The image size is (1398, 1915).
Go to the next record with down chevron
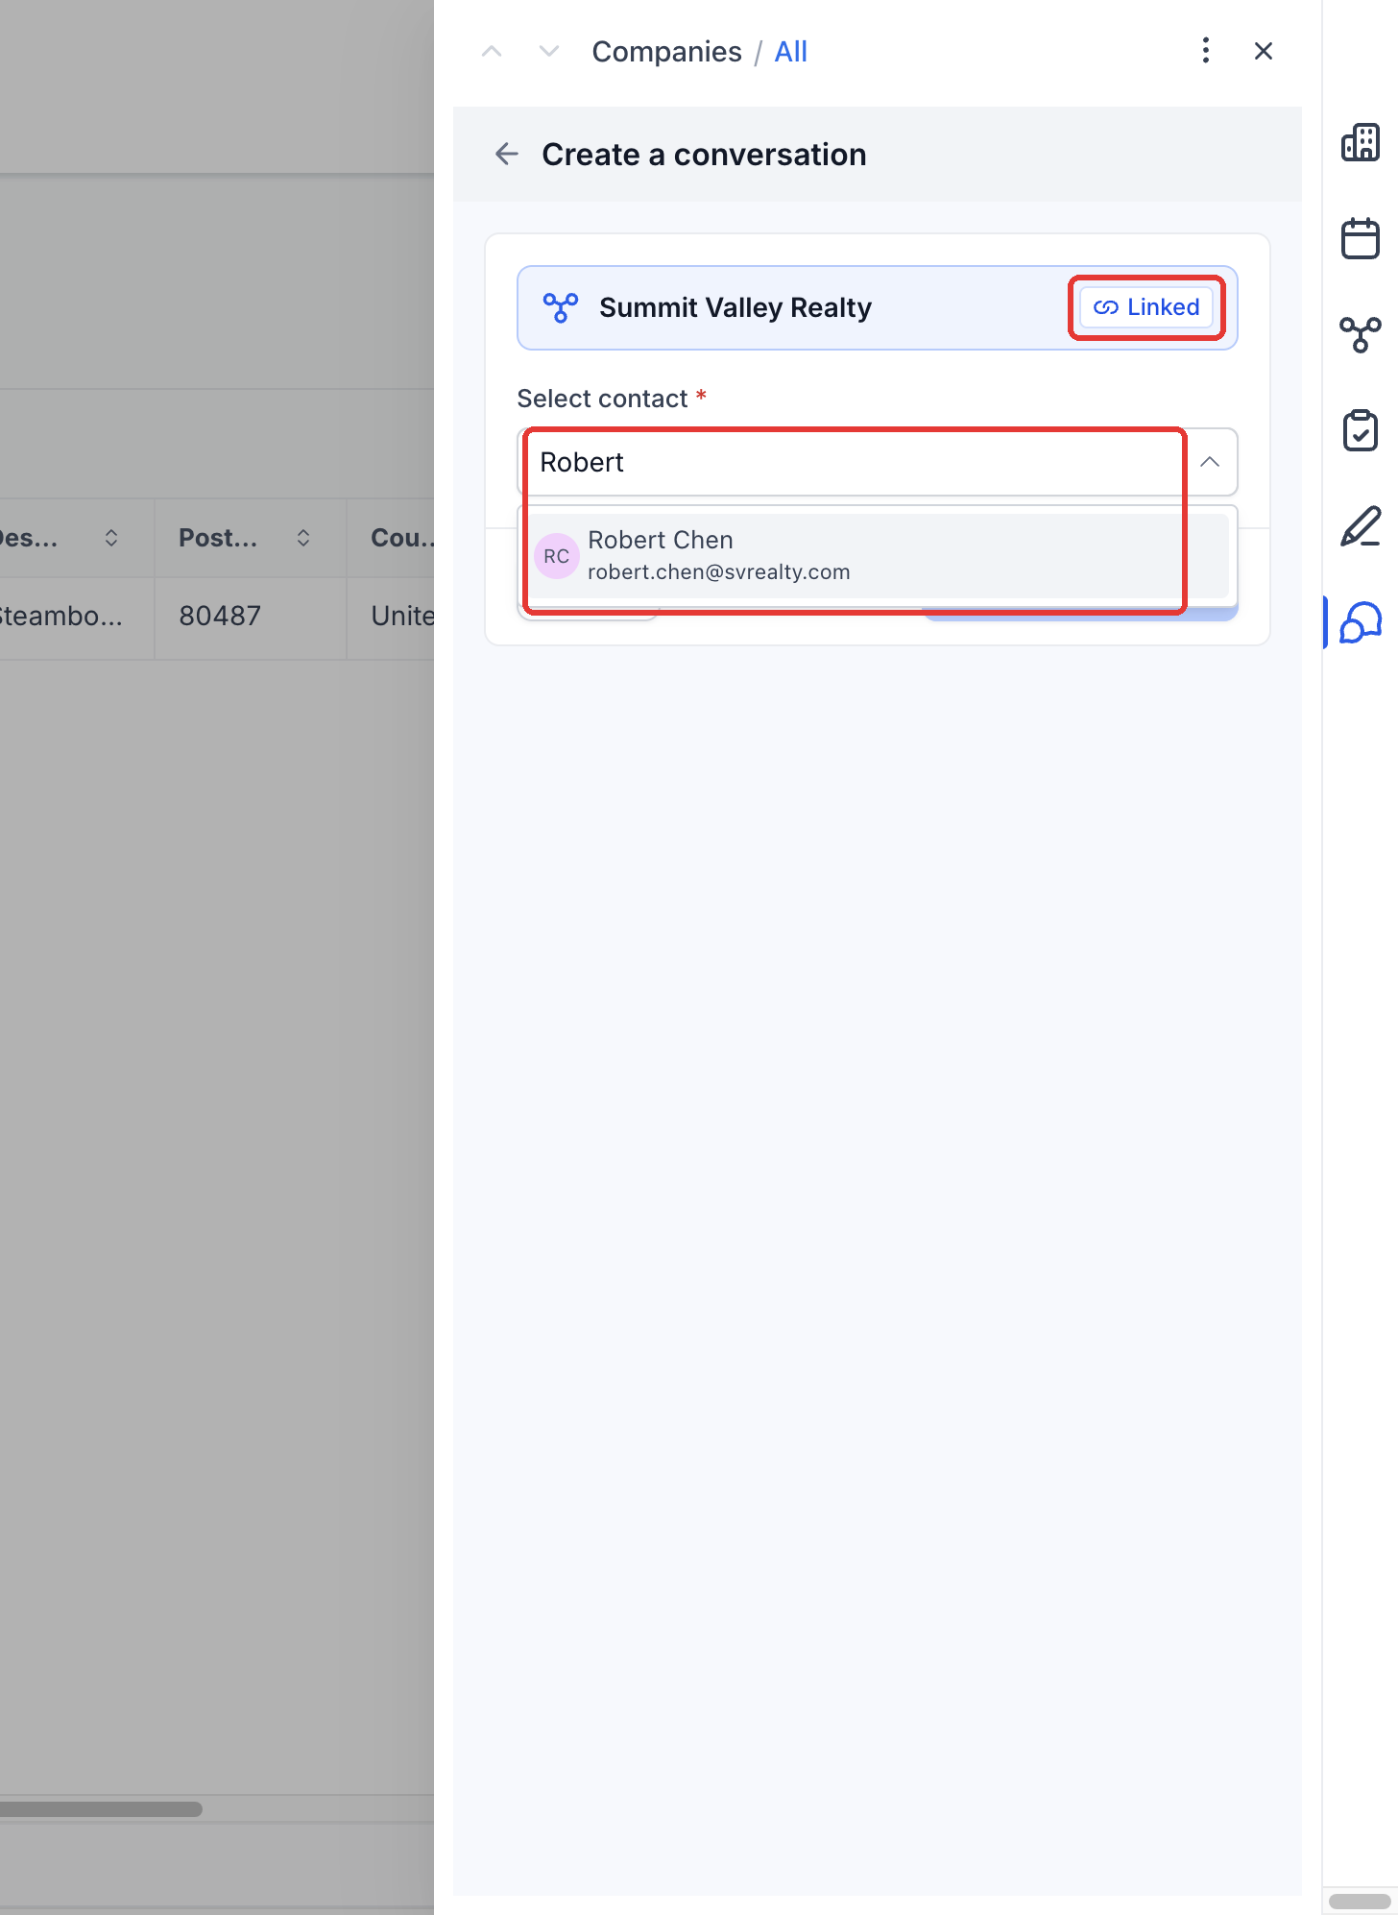click(x=549, y=51)
